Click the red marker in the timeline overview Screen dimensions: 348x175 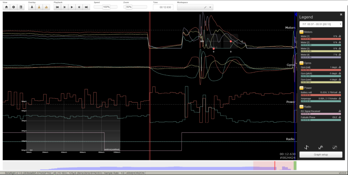(x=275, y=166)
